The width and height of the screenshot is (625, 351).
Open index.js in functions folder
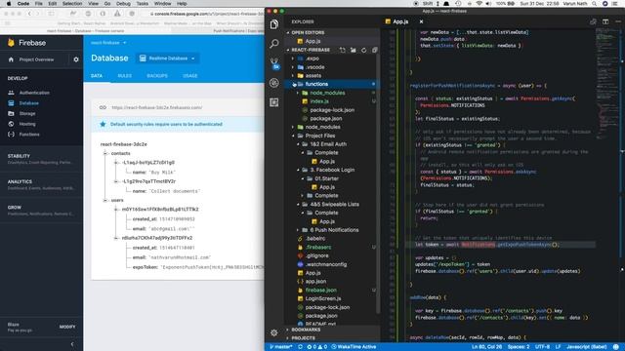coord(319,101)
